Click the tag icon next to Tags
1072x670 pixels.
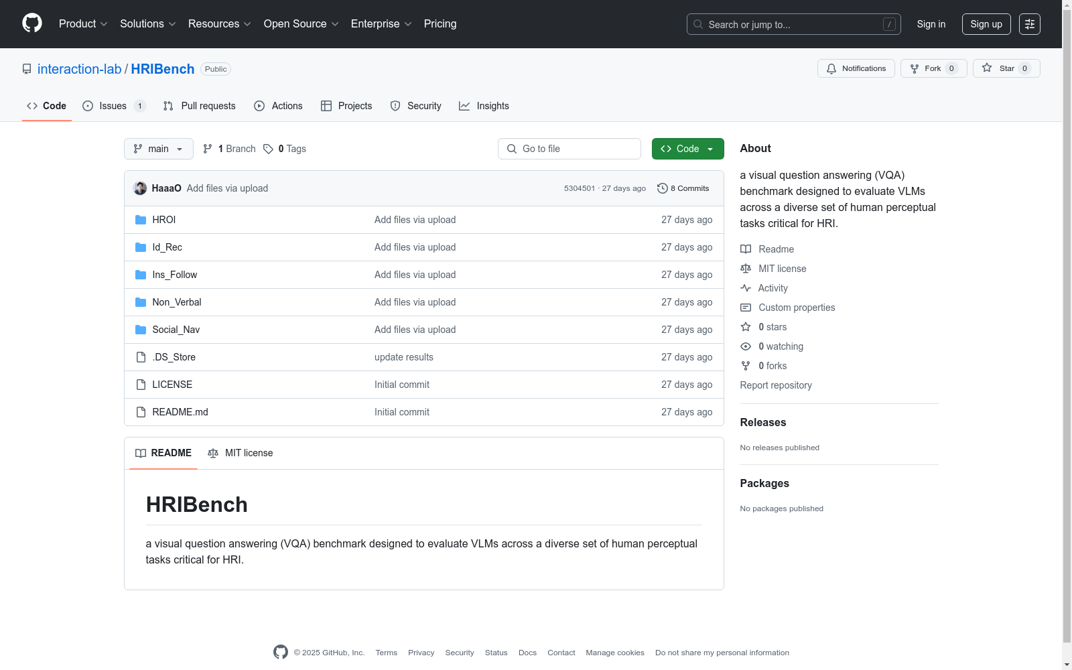[268, 149]
